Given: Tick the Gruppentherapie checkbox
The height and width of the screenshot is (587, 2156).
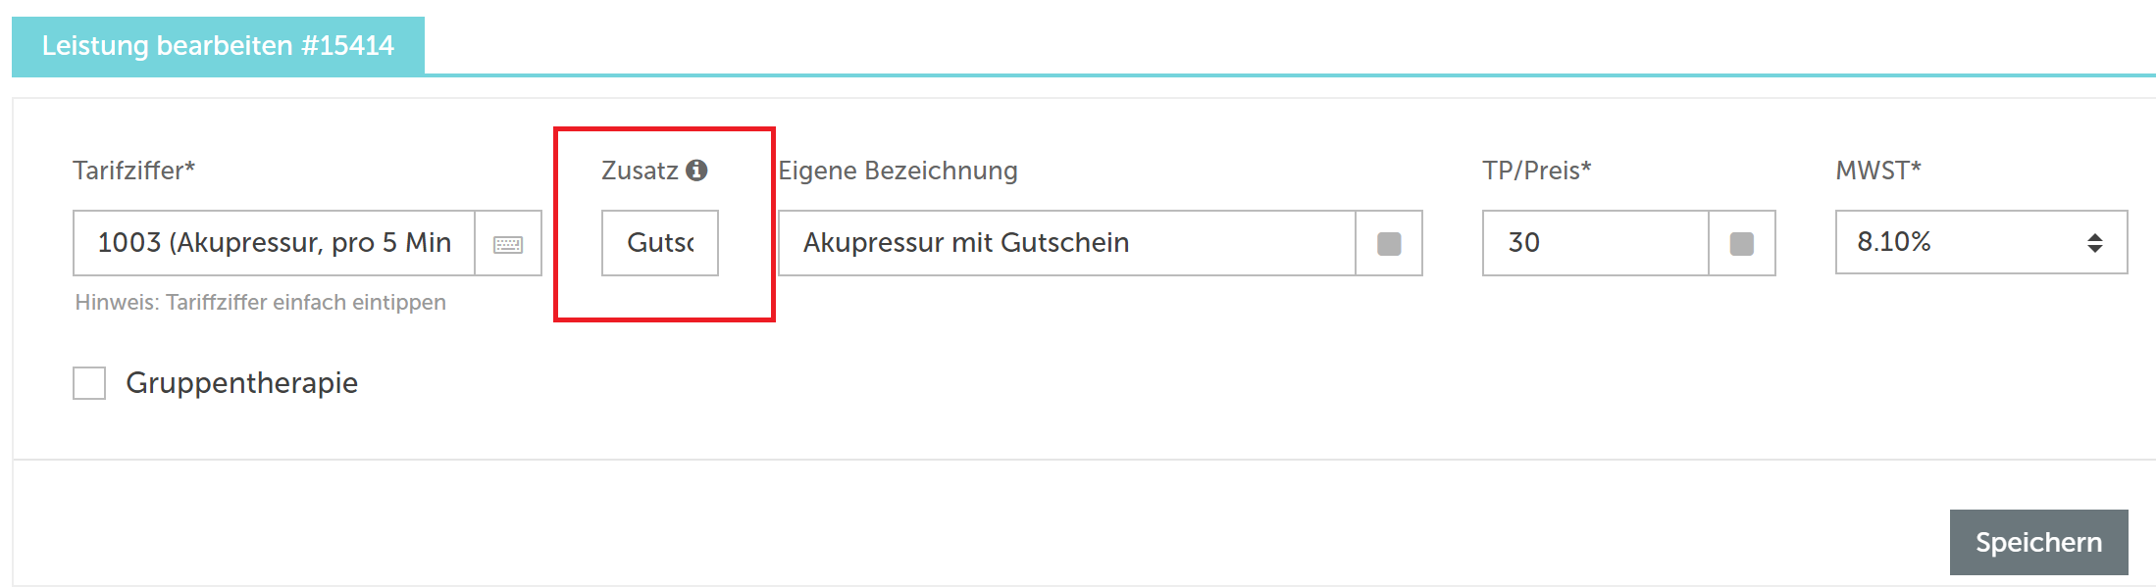Looking at the screenshot, I should [89, 383].
